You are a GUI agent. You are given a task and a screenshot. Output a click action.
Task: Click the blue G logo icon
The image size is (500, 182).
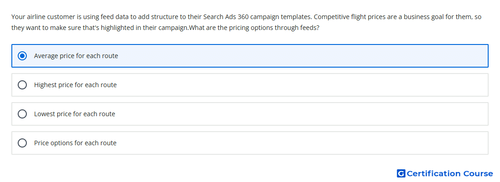click(x=401, y=173)
